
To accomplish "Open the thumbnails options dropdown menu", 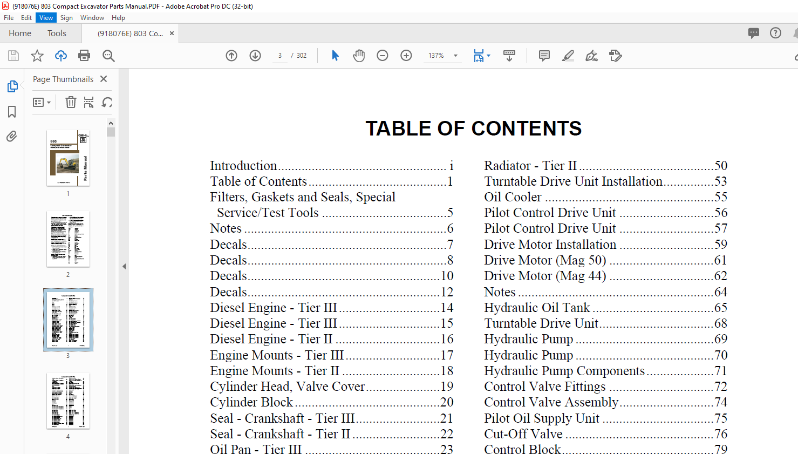I will click(42, 102).
